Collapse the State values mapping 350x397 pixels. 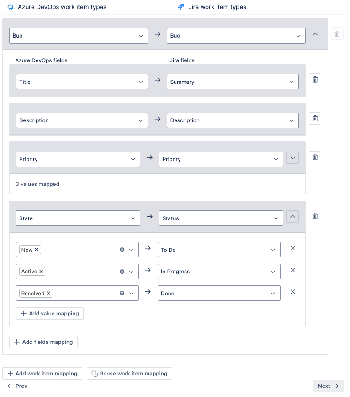click(293, 217)
